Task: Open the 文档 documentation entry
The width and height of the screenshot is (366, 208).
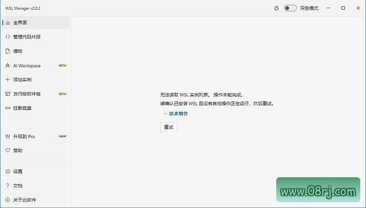Action: click(36, 186)
